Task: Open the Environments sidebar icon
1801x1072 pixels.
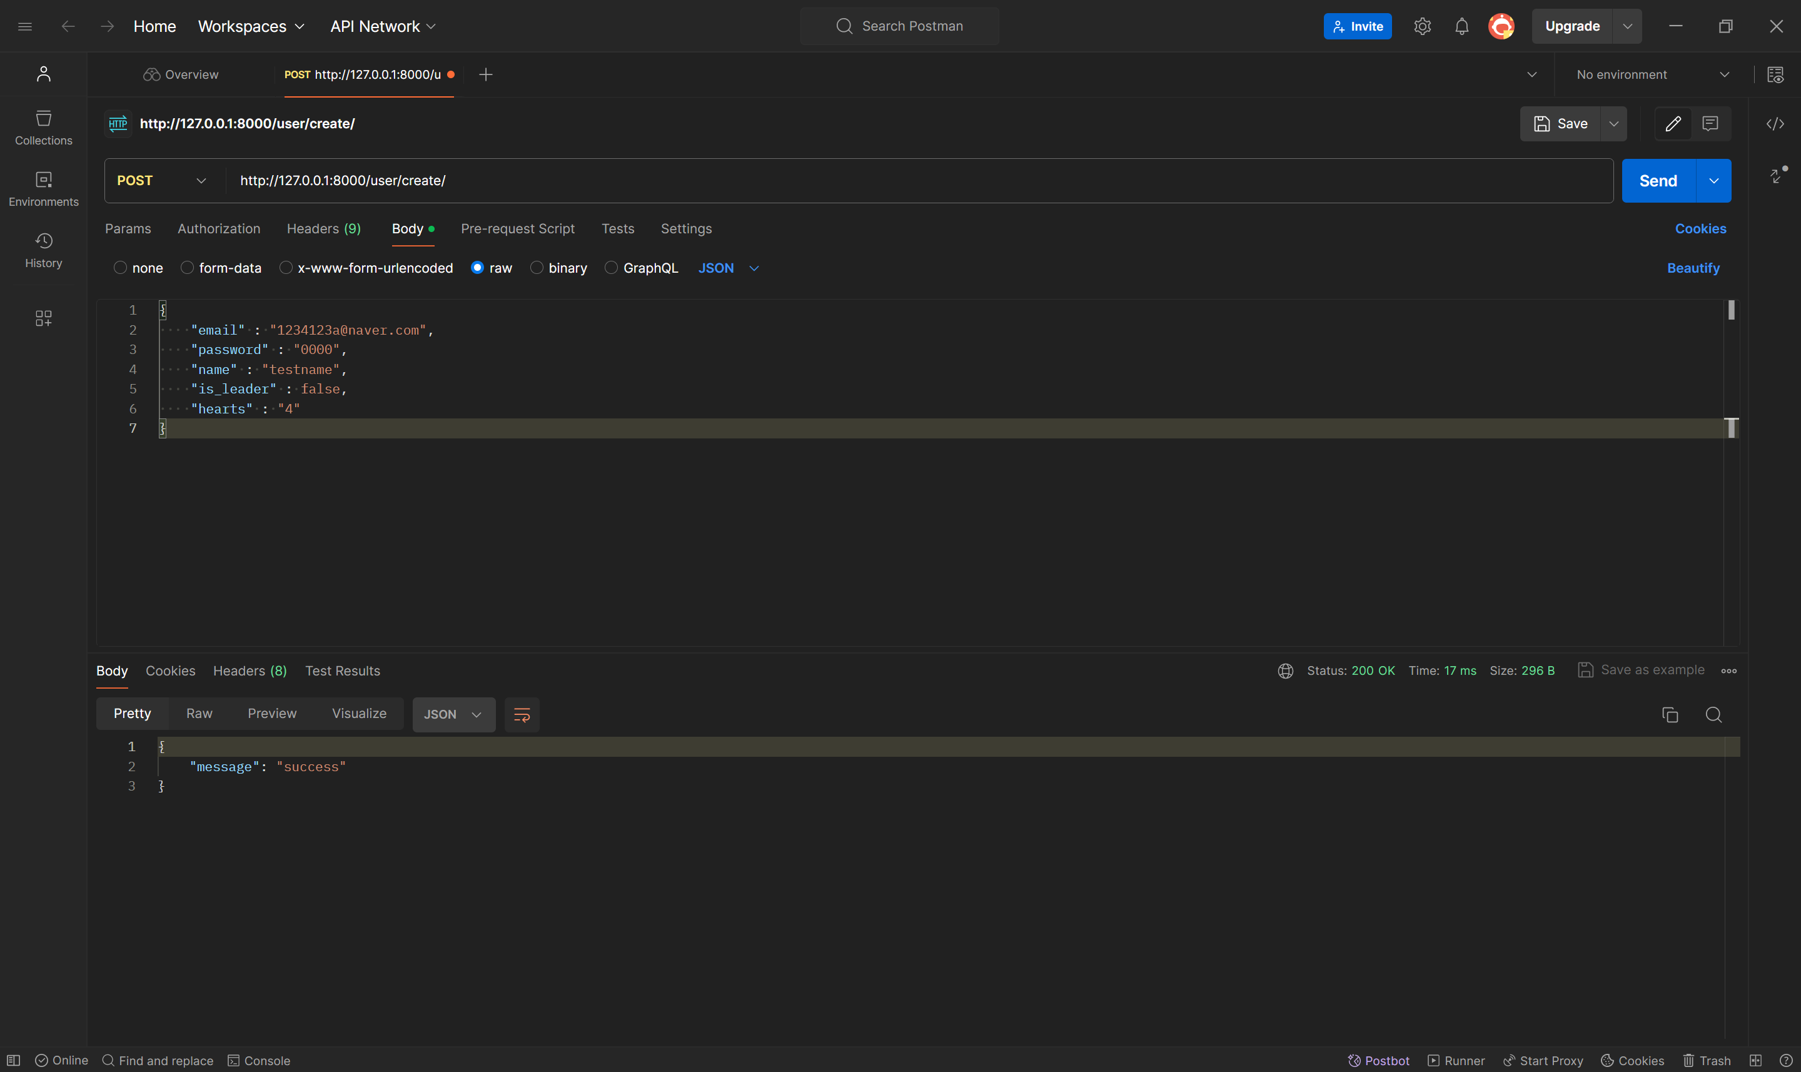Action: click(x=43, y=190)
